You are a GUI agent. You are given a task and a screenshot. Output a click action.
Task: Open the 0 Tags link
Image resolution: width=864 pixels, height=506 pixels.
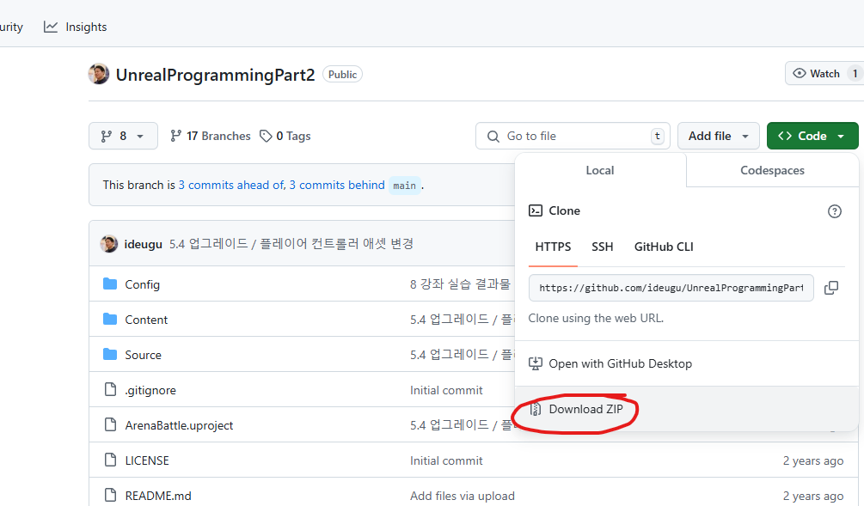[x=285, y=136]
